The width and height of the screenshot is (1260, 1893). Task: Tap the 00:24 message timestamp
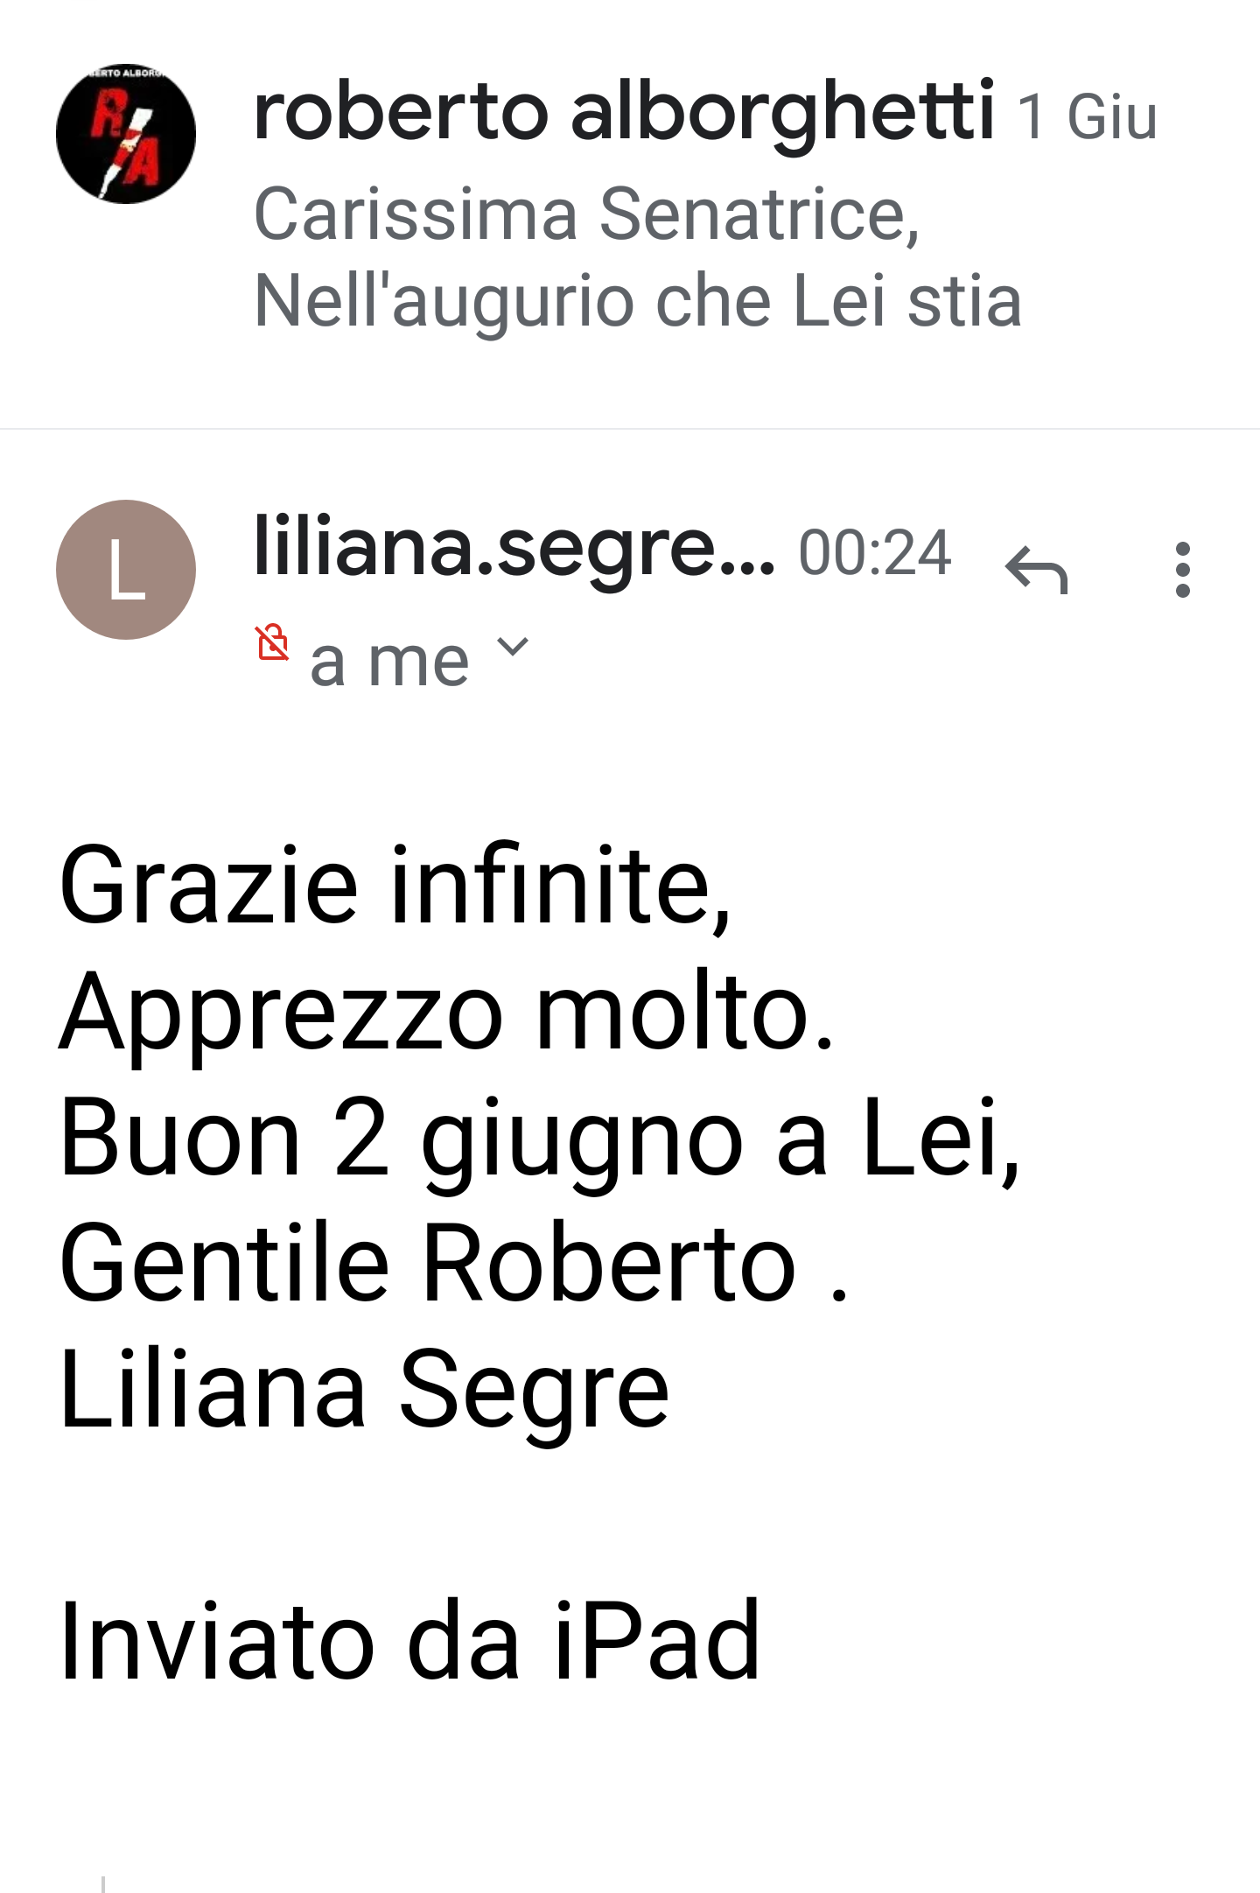(874, 553)
